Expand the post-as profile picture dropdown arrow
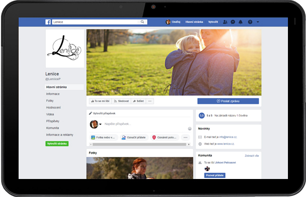Viewport: 306px width, 197px height. coord(100,124)
